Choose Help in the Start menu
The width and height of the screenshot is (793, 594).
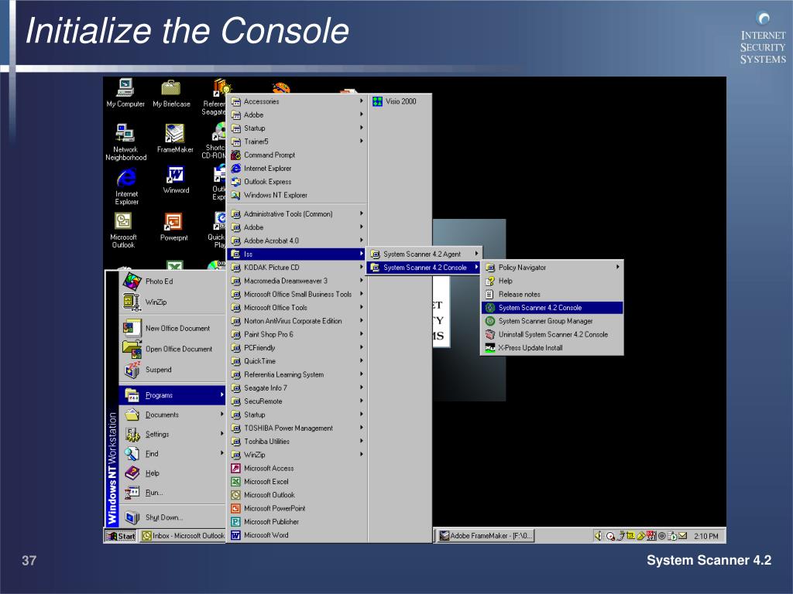tap(172, 473)
